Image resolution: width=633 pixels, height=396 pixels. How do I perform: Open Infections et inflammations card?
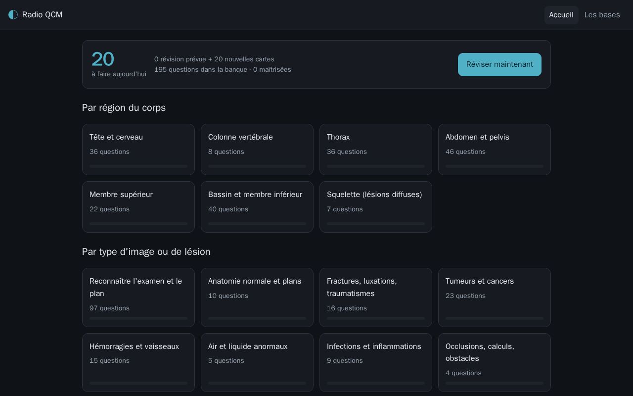coord(376,362)
